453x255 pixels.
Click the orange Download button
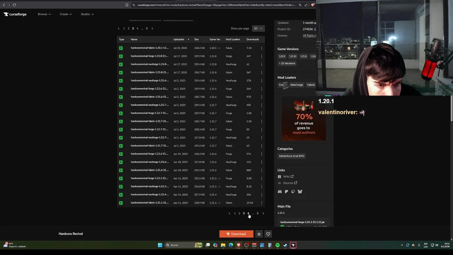point(236,234)
